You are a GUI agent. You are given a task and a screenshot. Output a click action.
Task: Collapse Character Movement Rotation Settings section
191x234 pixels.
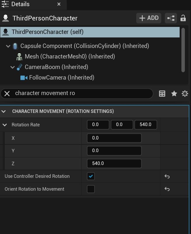pyautogui.click(x=4, y=111)
